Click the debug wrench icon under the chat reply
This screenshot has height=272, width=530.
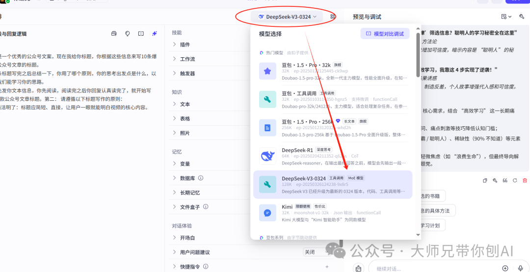pyautogui.click(x=495, y=181)
